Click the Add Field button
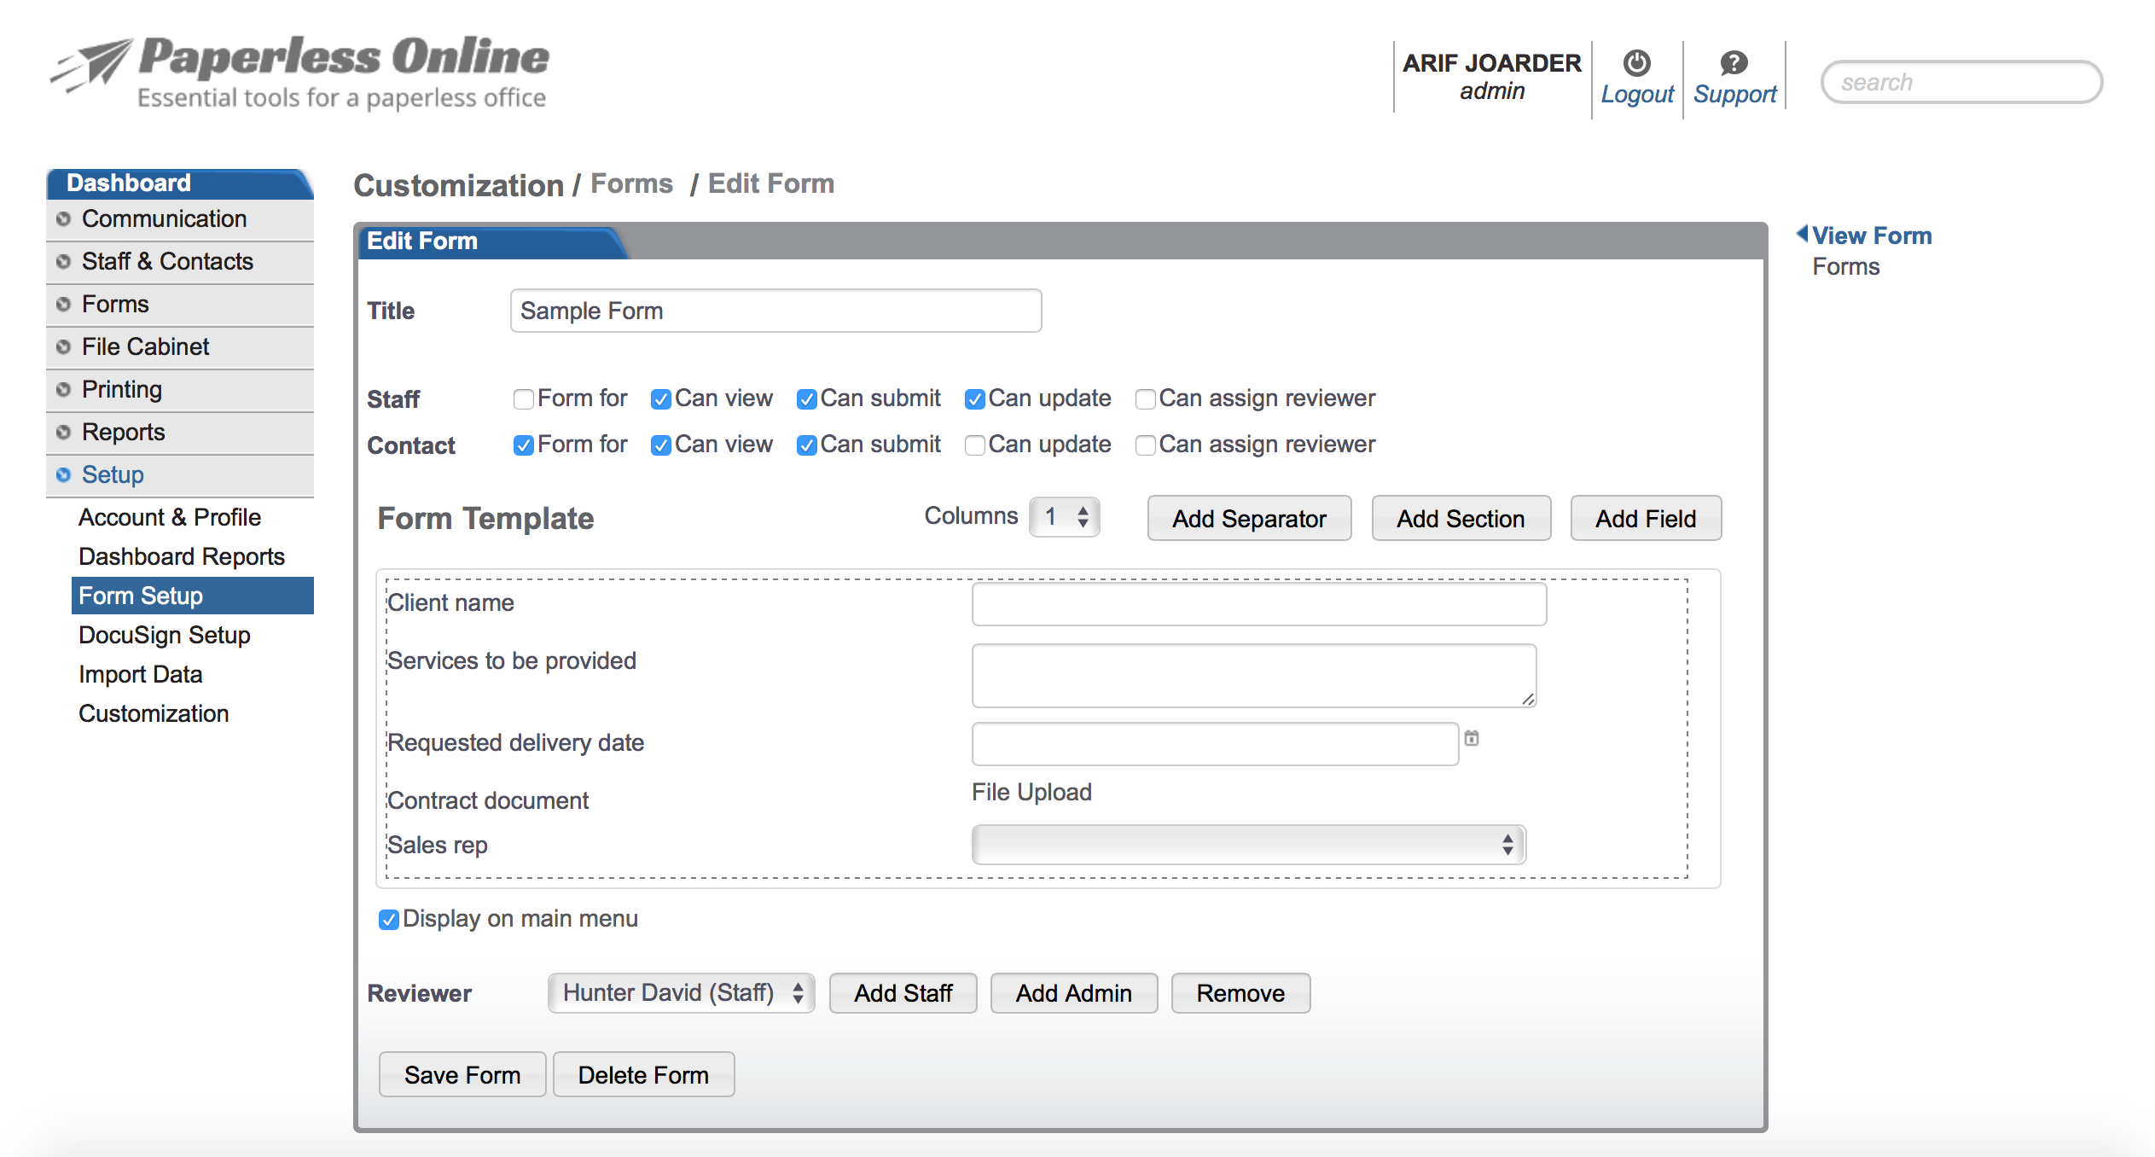The height and width of the screenshot is (1157, 2155). click(x=1645, y=519)
